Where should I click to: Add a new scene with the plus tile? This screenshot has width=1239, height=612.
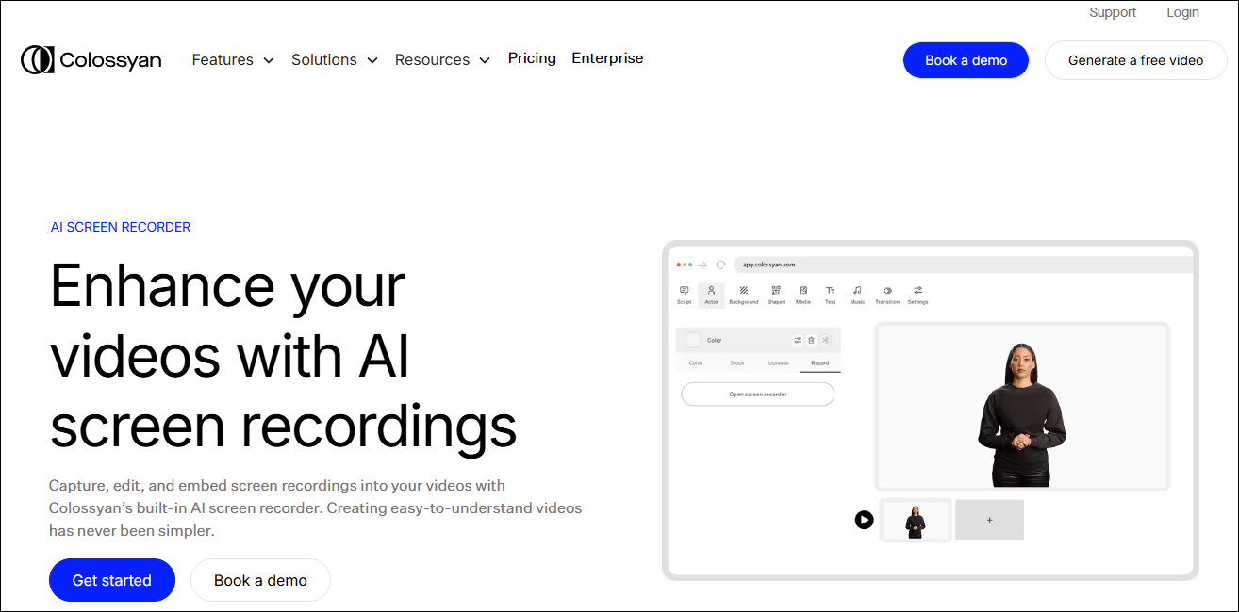pos(989,520)
